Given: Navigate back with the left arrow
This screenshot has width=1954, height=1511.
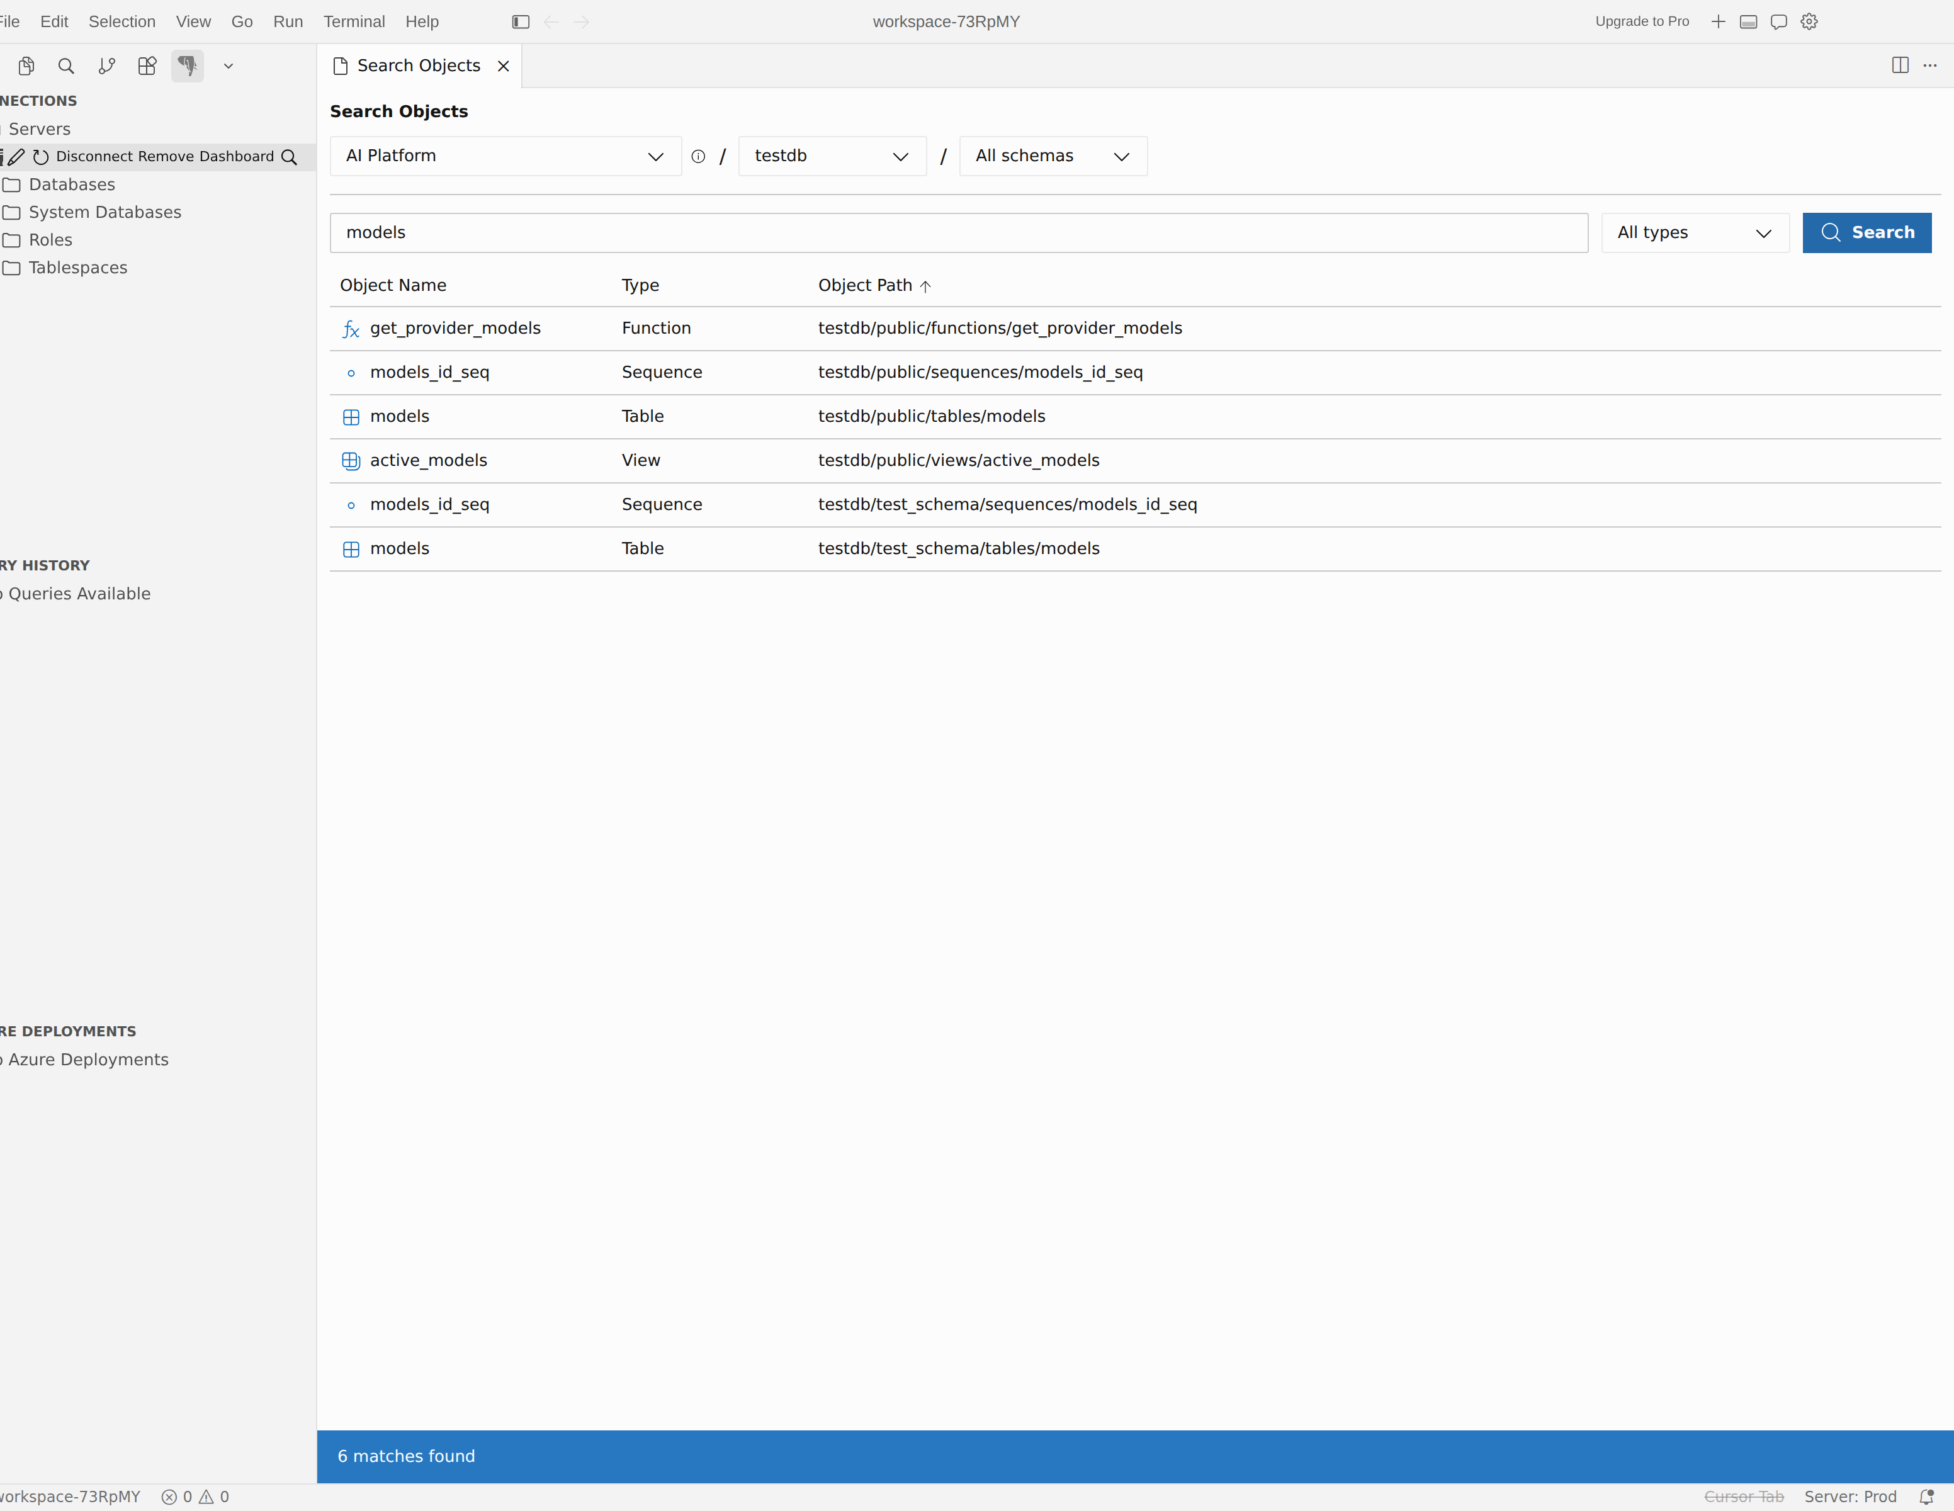Looking at the screenshot, I should click(x=551, y=21).
